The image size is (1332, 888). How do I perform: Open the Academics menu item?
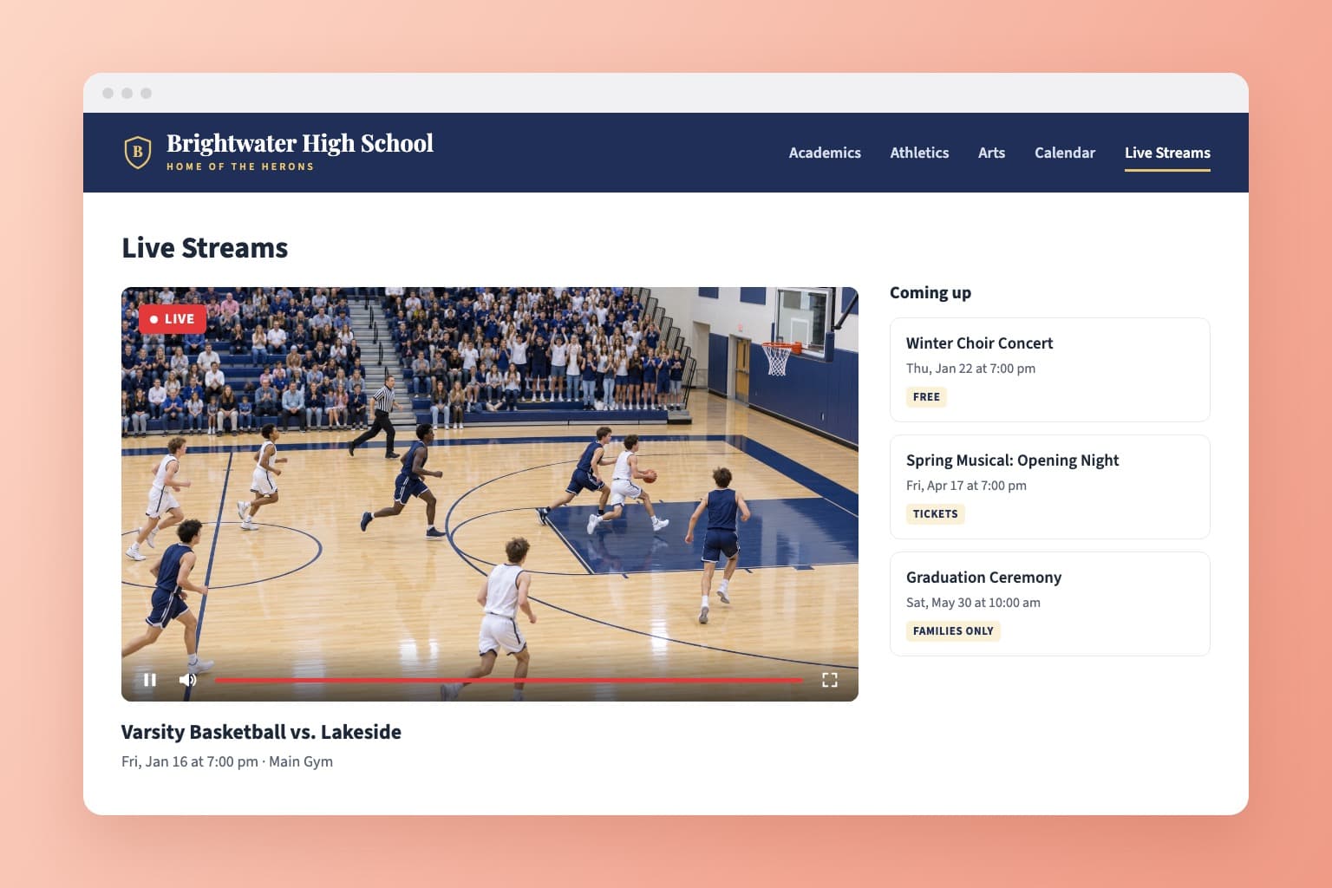point(825,153)
